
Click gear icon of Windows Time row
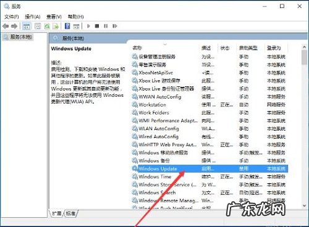pyautogui.click(x=135, y=176)
